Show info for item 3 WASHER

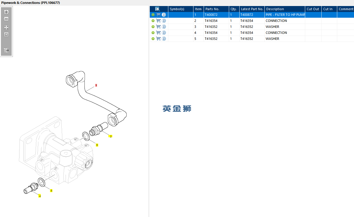coord(164,27)
